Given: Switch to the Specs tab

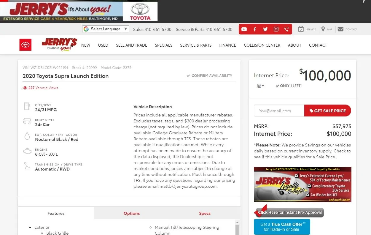Looking at the screenshot, I should pyautogui.click(x=205, y=213).
